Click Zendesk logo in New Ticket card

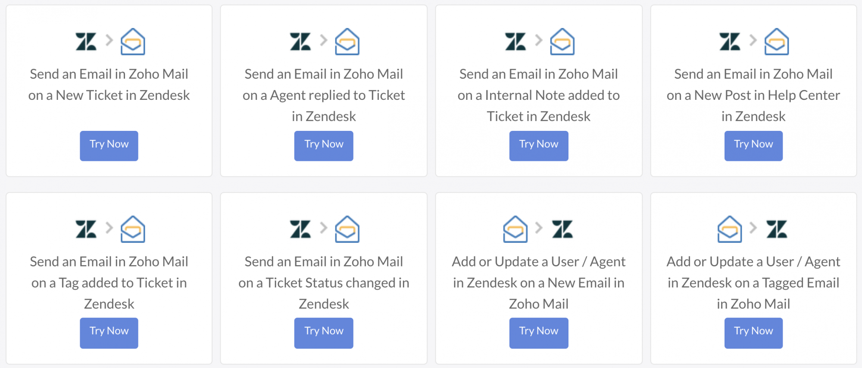point(86,42)
